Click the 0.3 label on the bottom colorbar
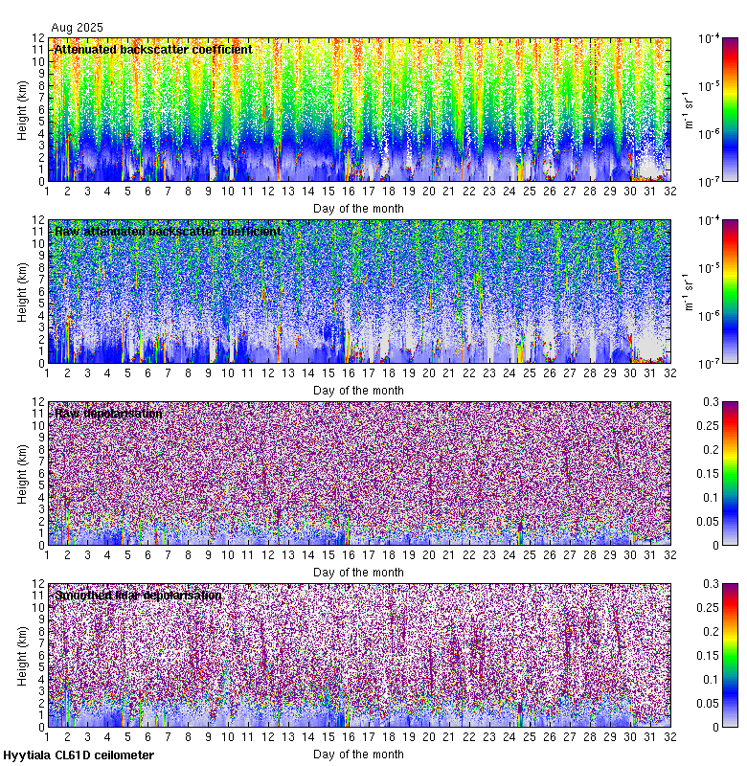Image resolution: width=747 pixels, height=766 pixels. [x=733, y=584]
